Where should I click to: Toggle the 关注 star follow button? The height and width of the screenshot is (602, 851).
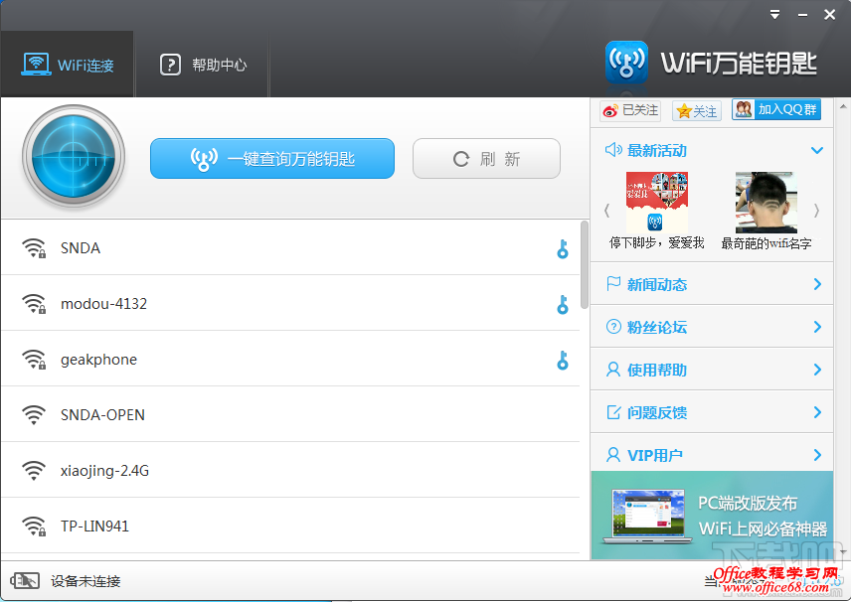(x=696, y=110)
